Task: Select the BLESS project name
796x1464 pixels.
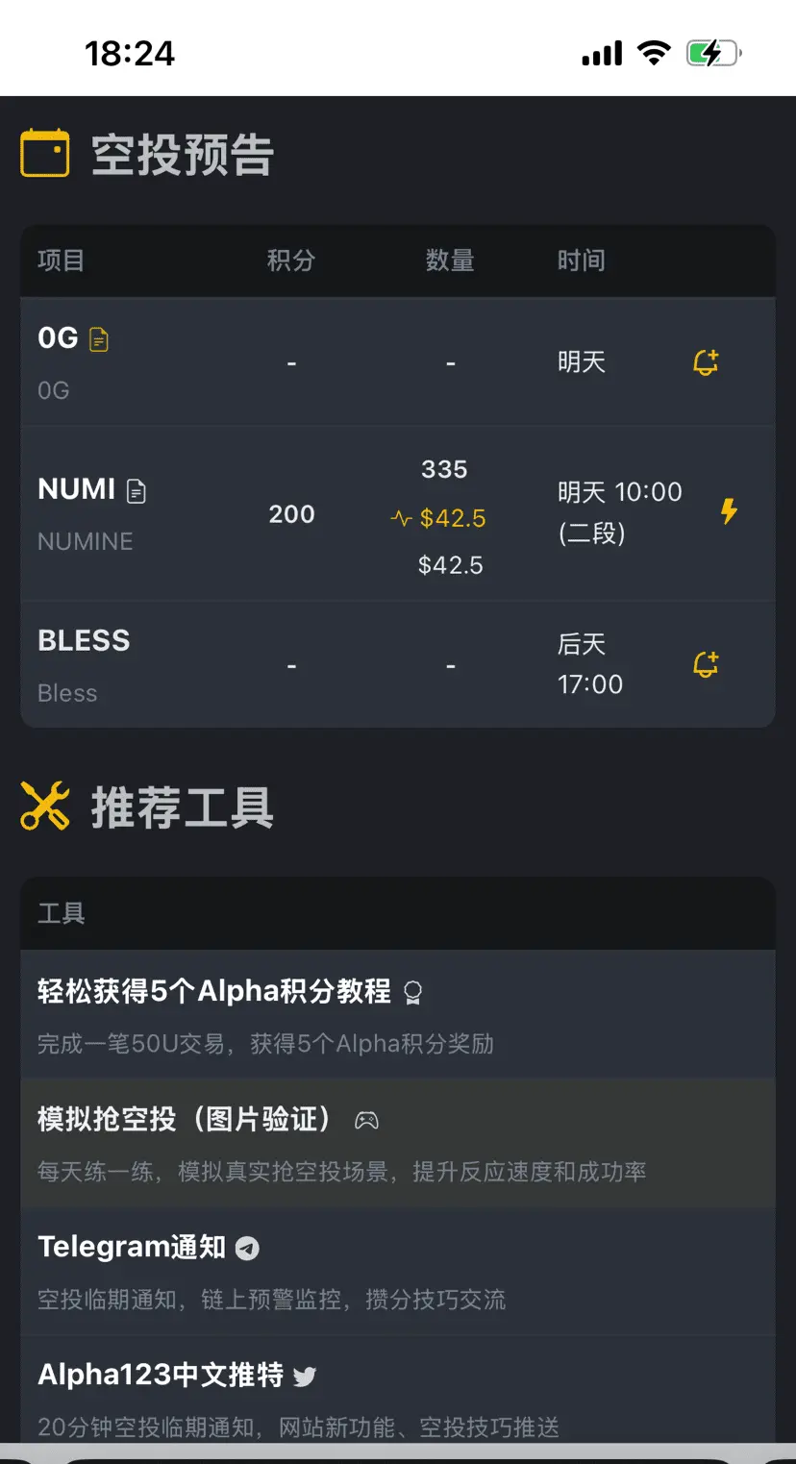Action: tap(84, 641)
